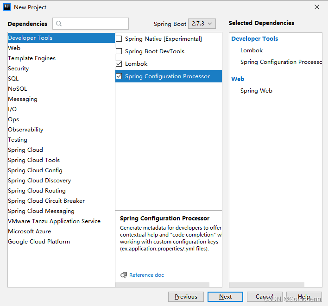Click the Spring Native [Experimental] label
This screenshot has height=306, width=328.
point(164,39)
